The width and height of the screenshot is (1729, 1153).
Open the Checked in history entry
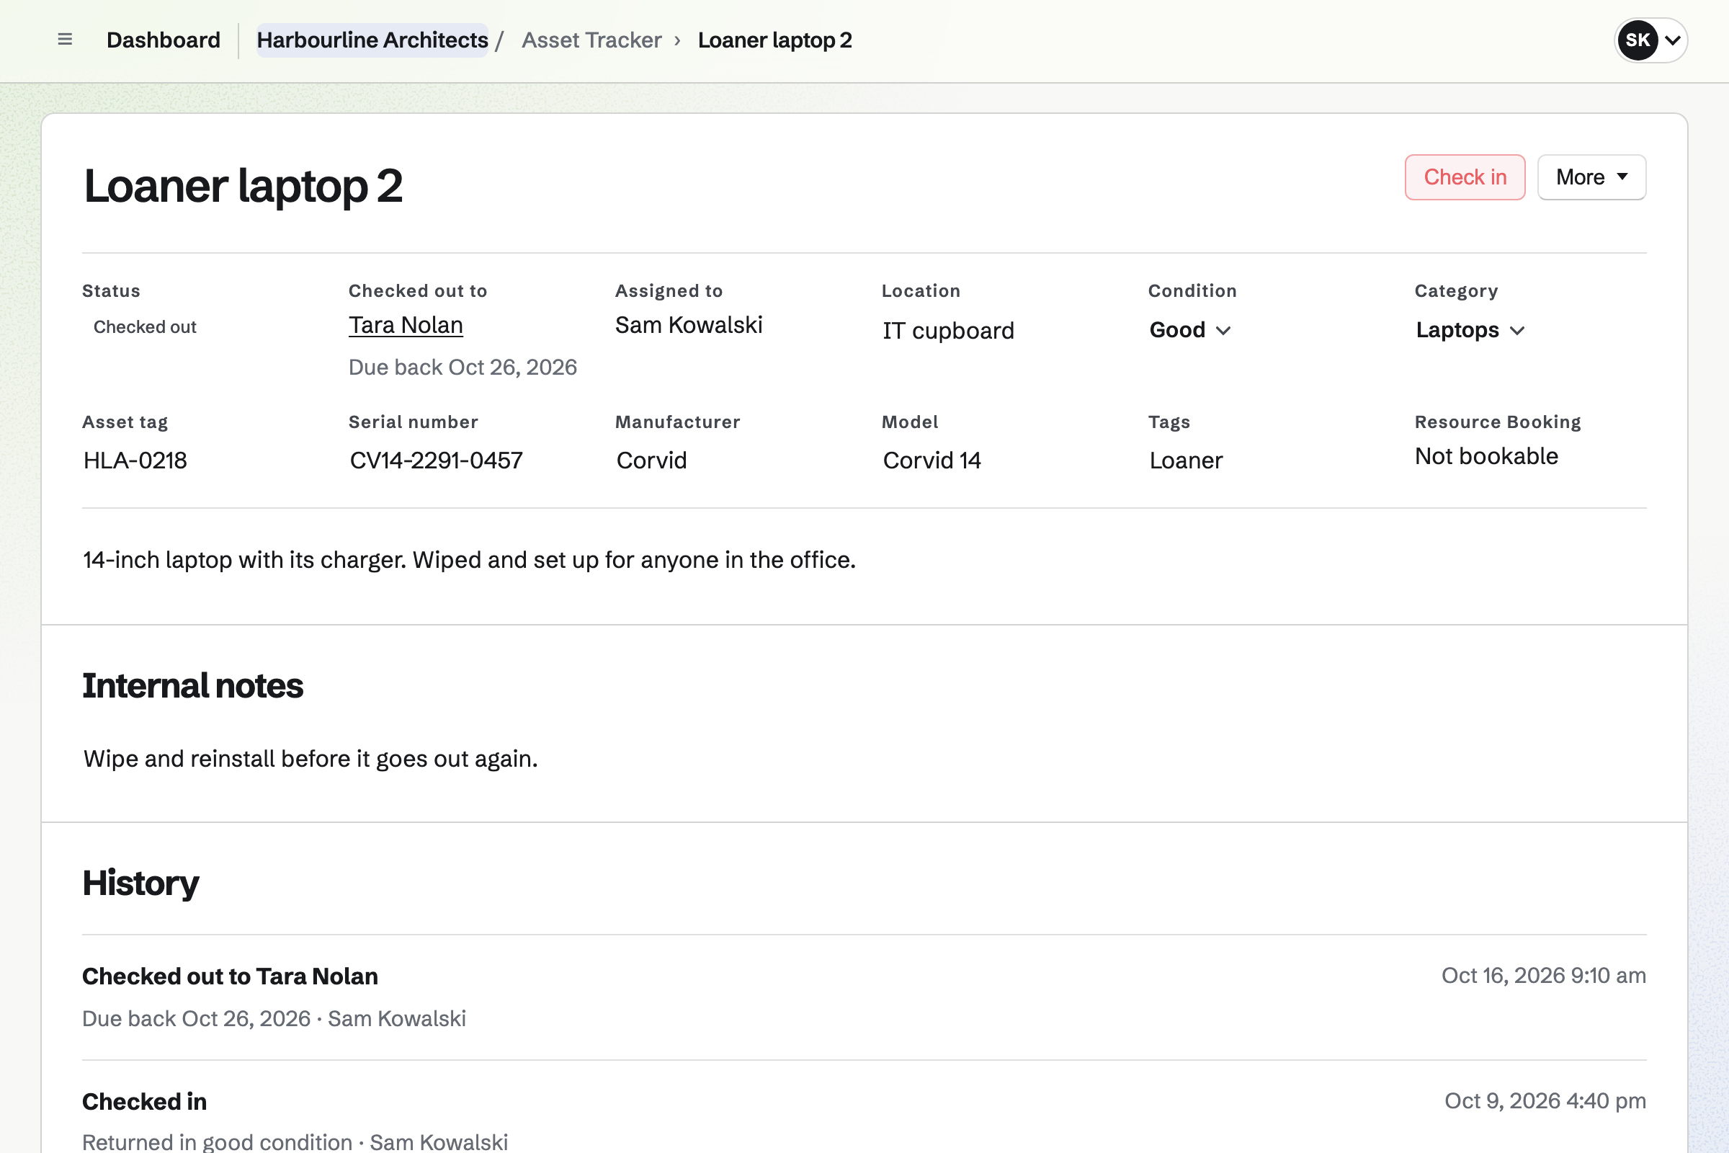pos(144,1102)
